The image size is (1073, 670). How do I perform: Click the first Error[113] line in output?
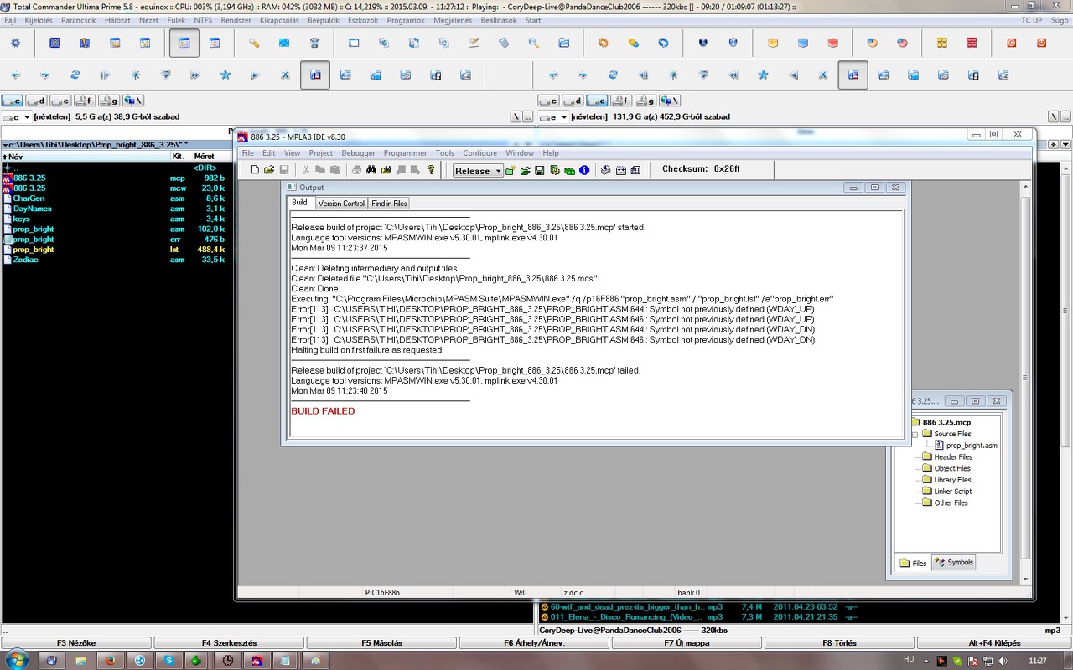pyautogui.click(x=552, y=309)
